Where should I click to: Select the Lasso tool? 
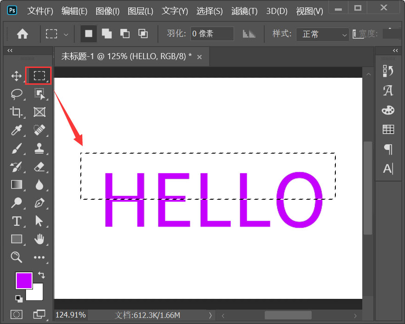[16, 94]
